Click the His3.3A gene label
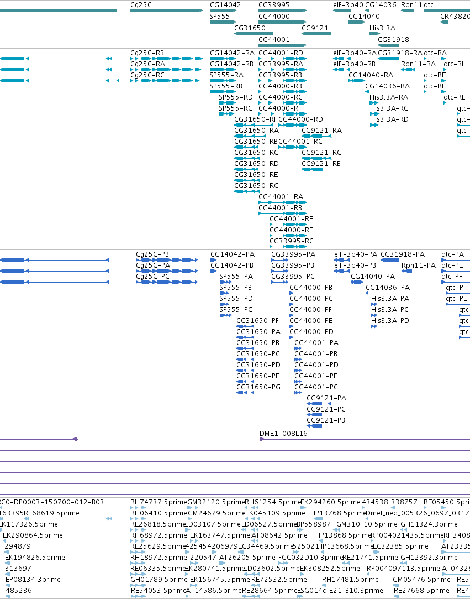 382,28
